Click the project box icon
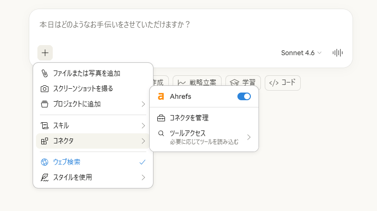 pos(45,104)
